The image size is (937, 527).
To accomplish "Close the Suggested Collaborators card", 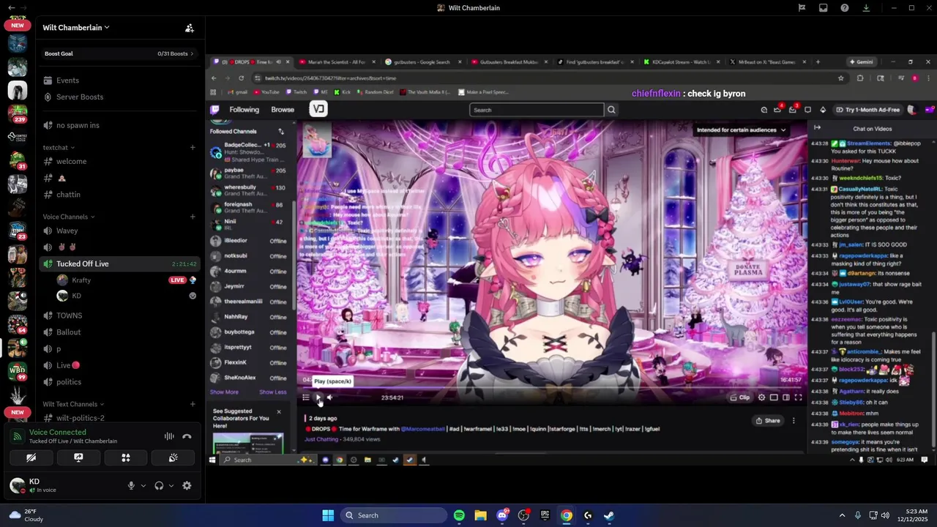I will point(278,412).
